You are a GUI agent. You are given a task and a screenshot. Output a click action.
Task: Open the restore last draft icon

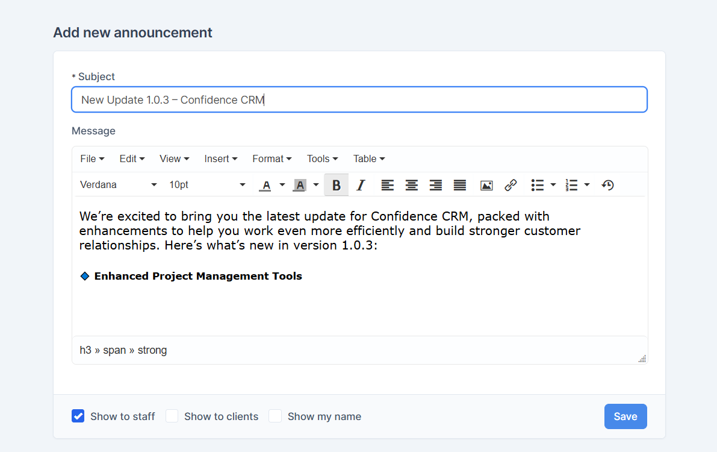[x=607, y=185]
